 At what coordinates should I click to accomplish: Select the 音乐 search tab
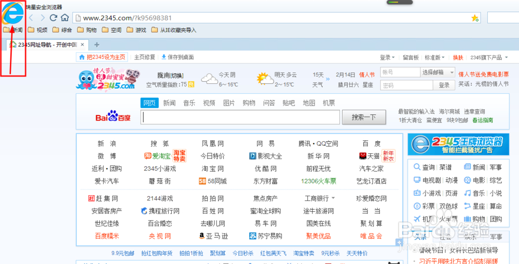189,103
